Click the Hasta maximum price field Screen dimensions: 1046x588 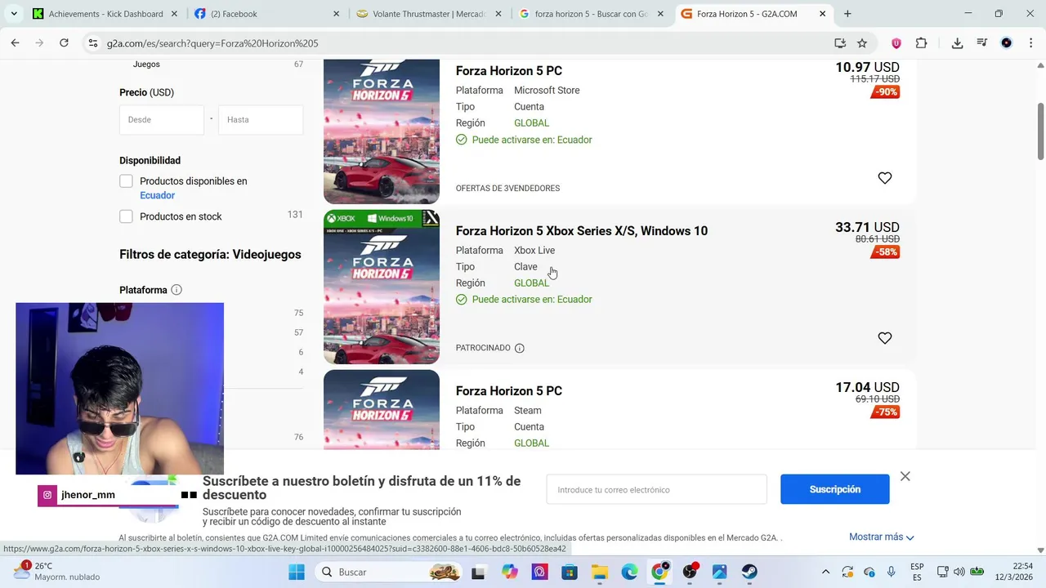click(261, 119)
